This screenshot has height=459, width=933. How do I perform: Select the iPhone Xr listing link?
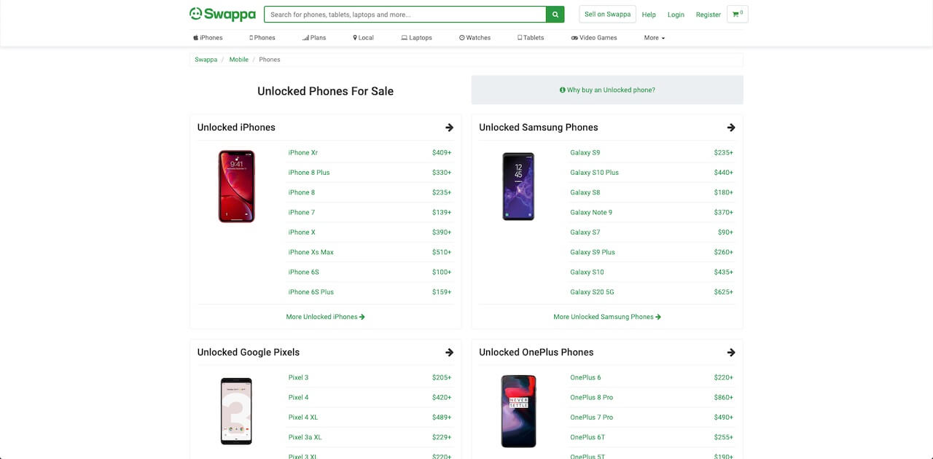pyautogui.click(x=302, y=152)
